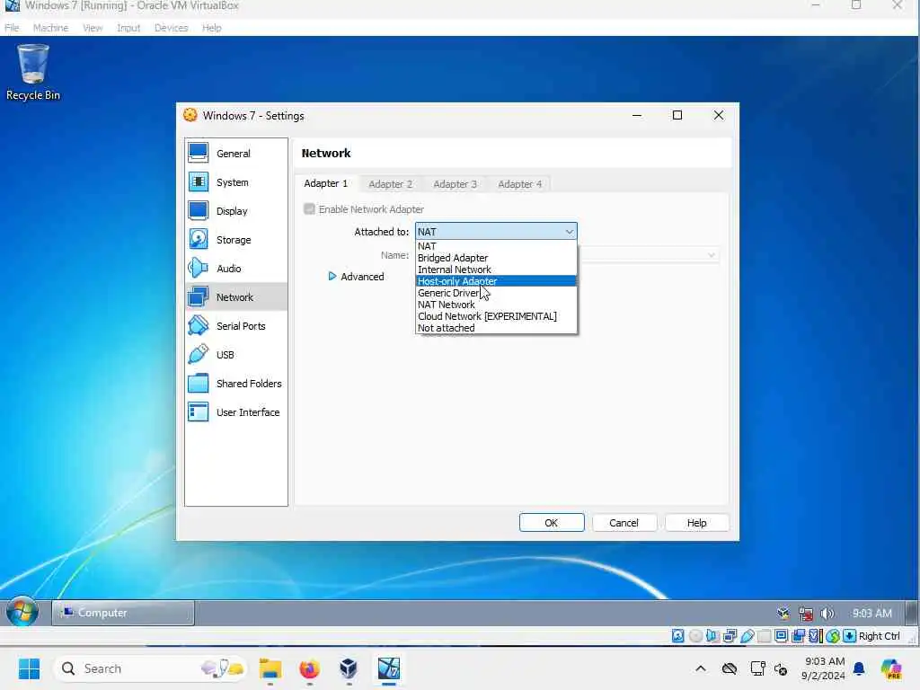Open the Windows 7 Start orb
The image size is (920, 690).
pyautogui.click(x=22, y=613)
